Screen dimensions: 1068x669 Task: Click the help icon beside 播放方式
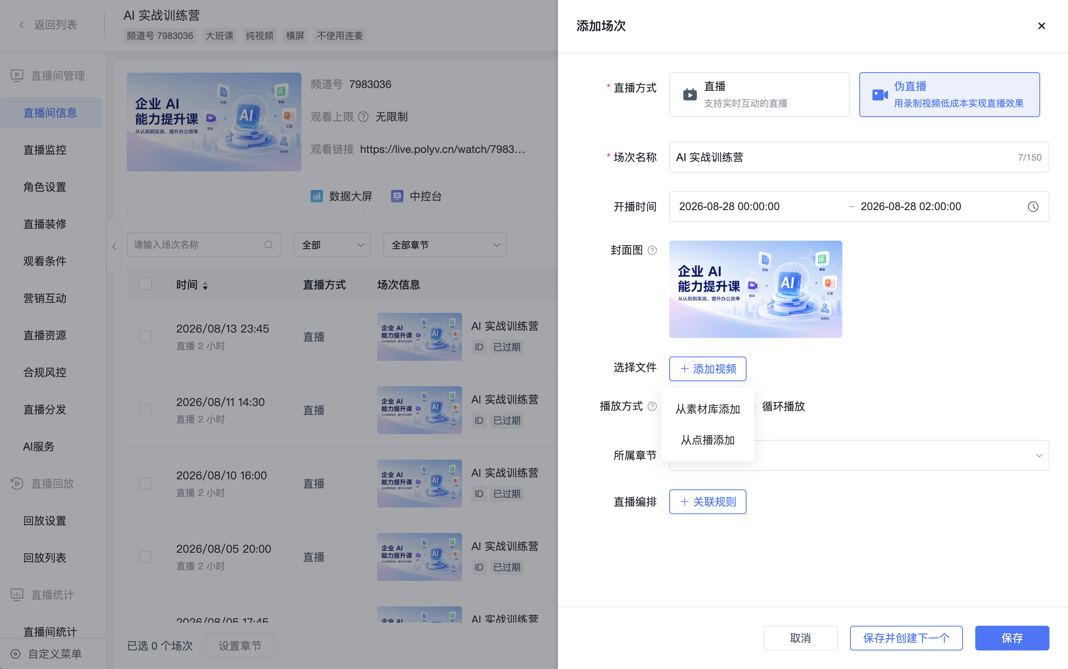click(x=652, y=406)
